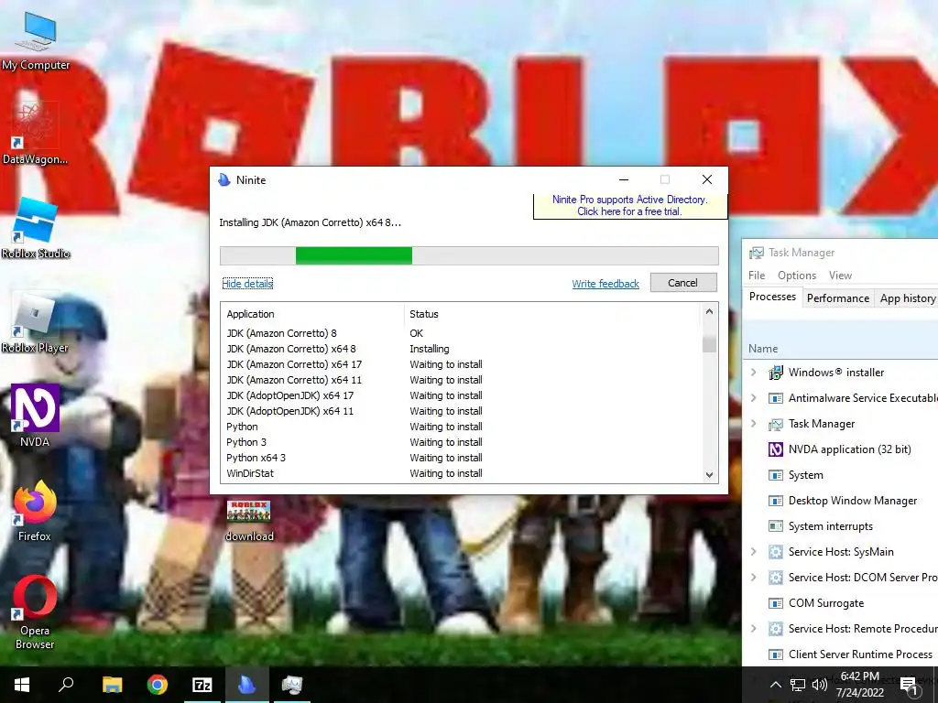Expand the Task Manager process row
The image size is (938, 703).
pos(754,424)
